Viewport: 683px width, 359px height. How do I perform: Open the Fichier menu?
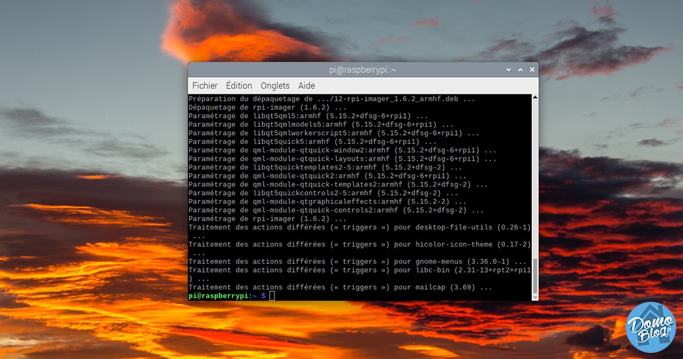(x=205, y=85)
